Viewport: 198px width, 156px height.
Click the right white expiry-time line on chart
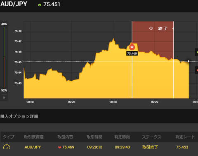click(x=174, y=60)
